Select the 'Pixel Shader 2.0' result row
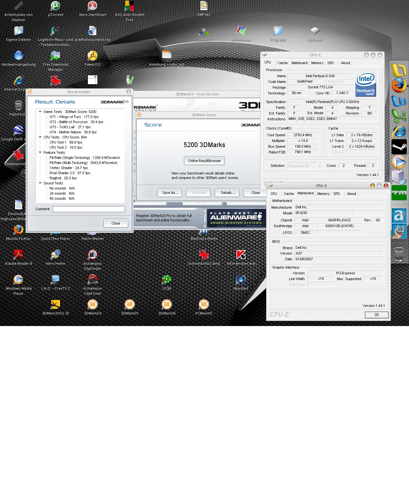The image size is (409, 490). [70, 173]
